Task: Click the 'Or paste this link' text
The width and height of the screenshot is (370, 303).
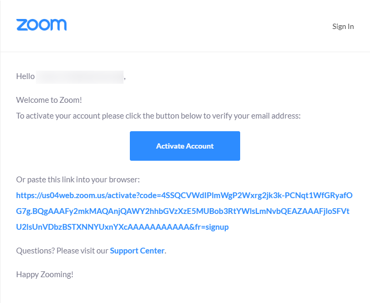Action: click(x=78, y=180)
